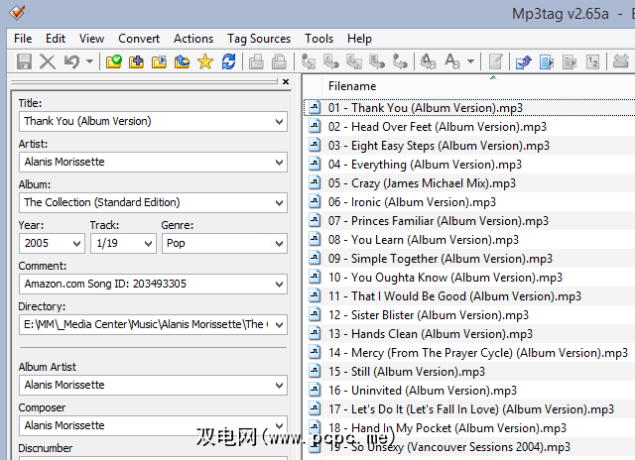Click the auto-numbering 1 2 icon
Screen dimensions: 635x460
coord(592,61)
